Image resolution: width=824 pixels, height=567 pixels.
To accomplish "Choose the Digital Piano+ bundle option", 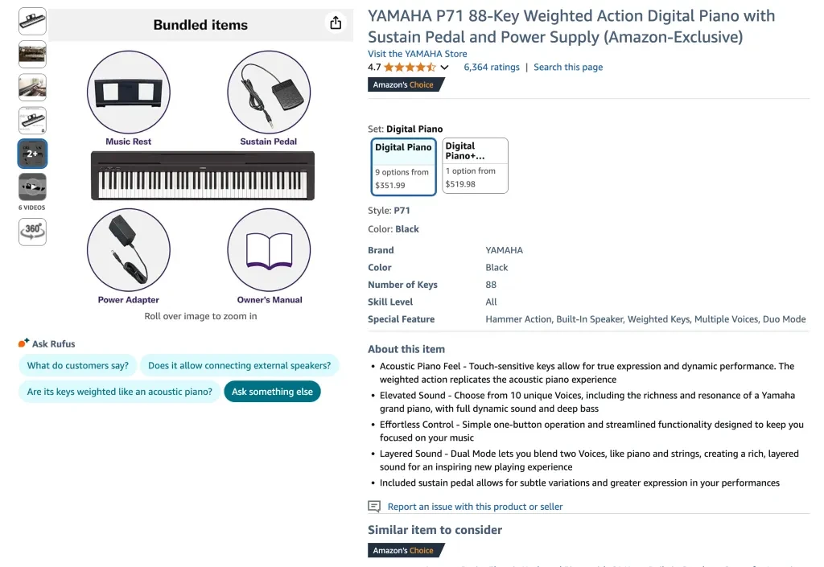I will tap(475, 166).
